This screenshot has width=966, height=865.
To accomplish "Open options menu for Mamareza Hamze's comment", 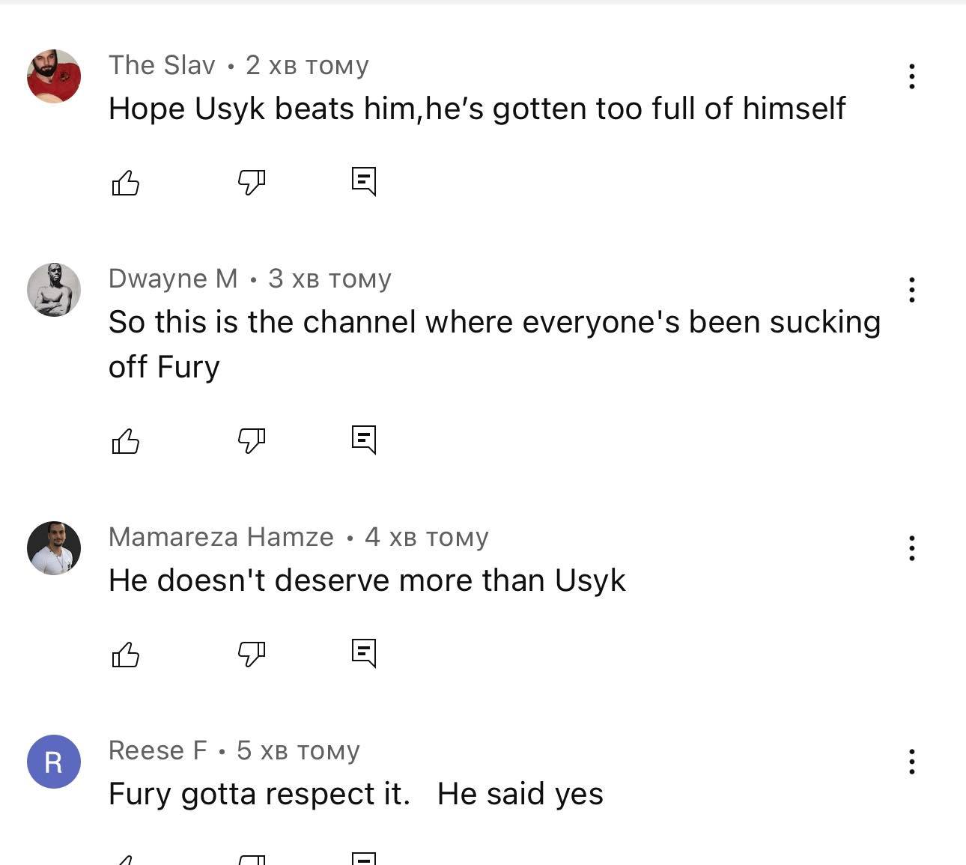I will [911, 548].
